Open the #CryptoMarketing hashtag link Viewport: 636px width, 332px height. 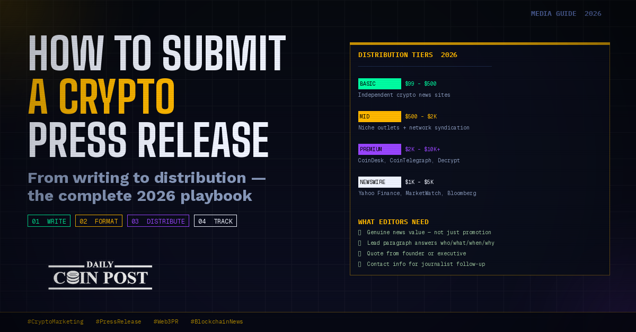(x=55, y=321)
